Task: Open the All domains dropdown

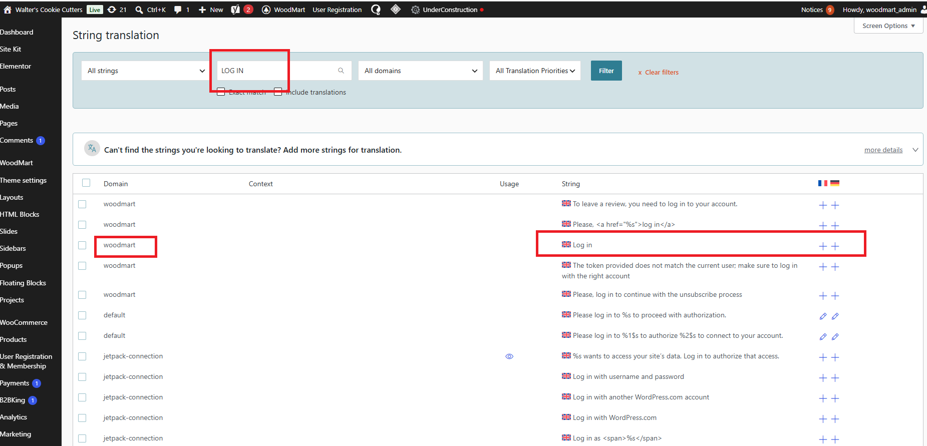Action: click(x=421, y=71)
